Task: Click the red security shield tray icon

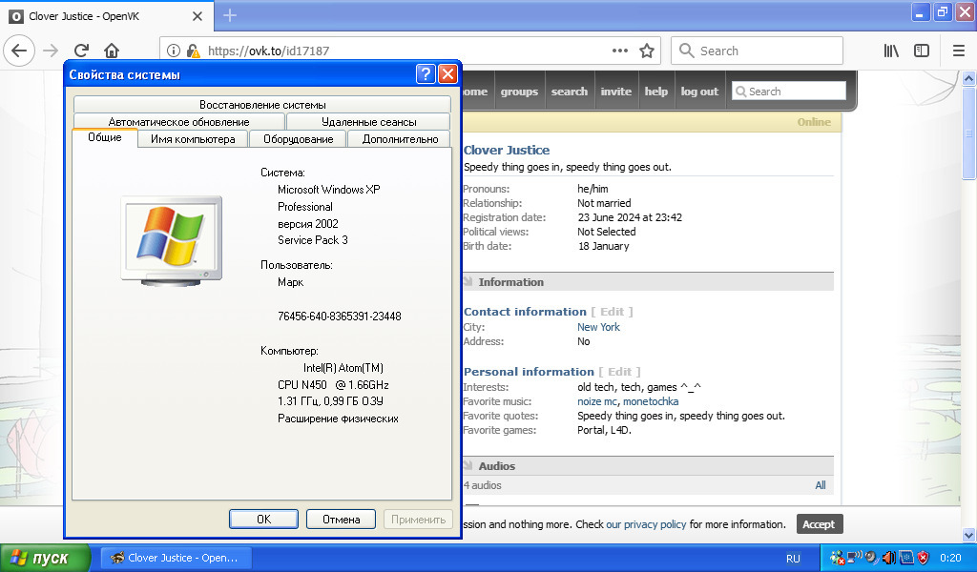Action: [x=923, y=558]
